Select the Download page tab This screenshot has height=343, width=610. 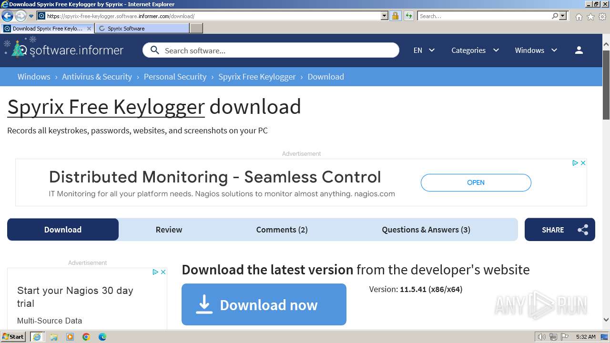[63, 230]
